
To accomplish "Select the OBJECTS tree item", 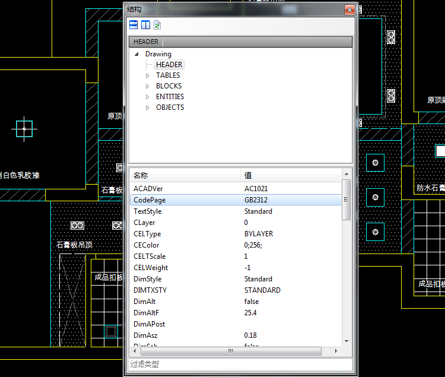I will (170, 107).
